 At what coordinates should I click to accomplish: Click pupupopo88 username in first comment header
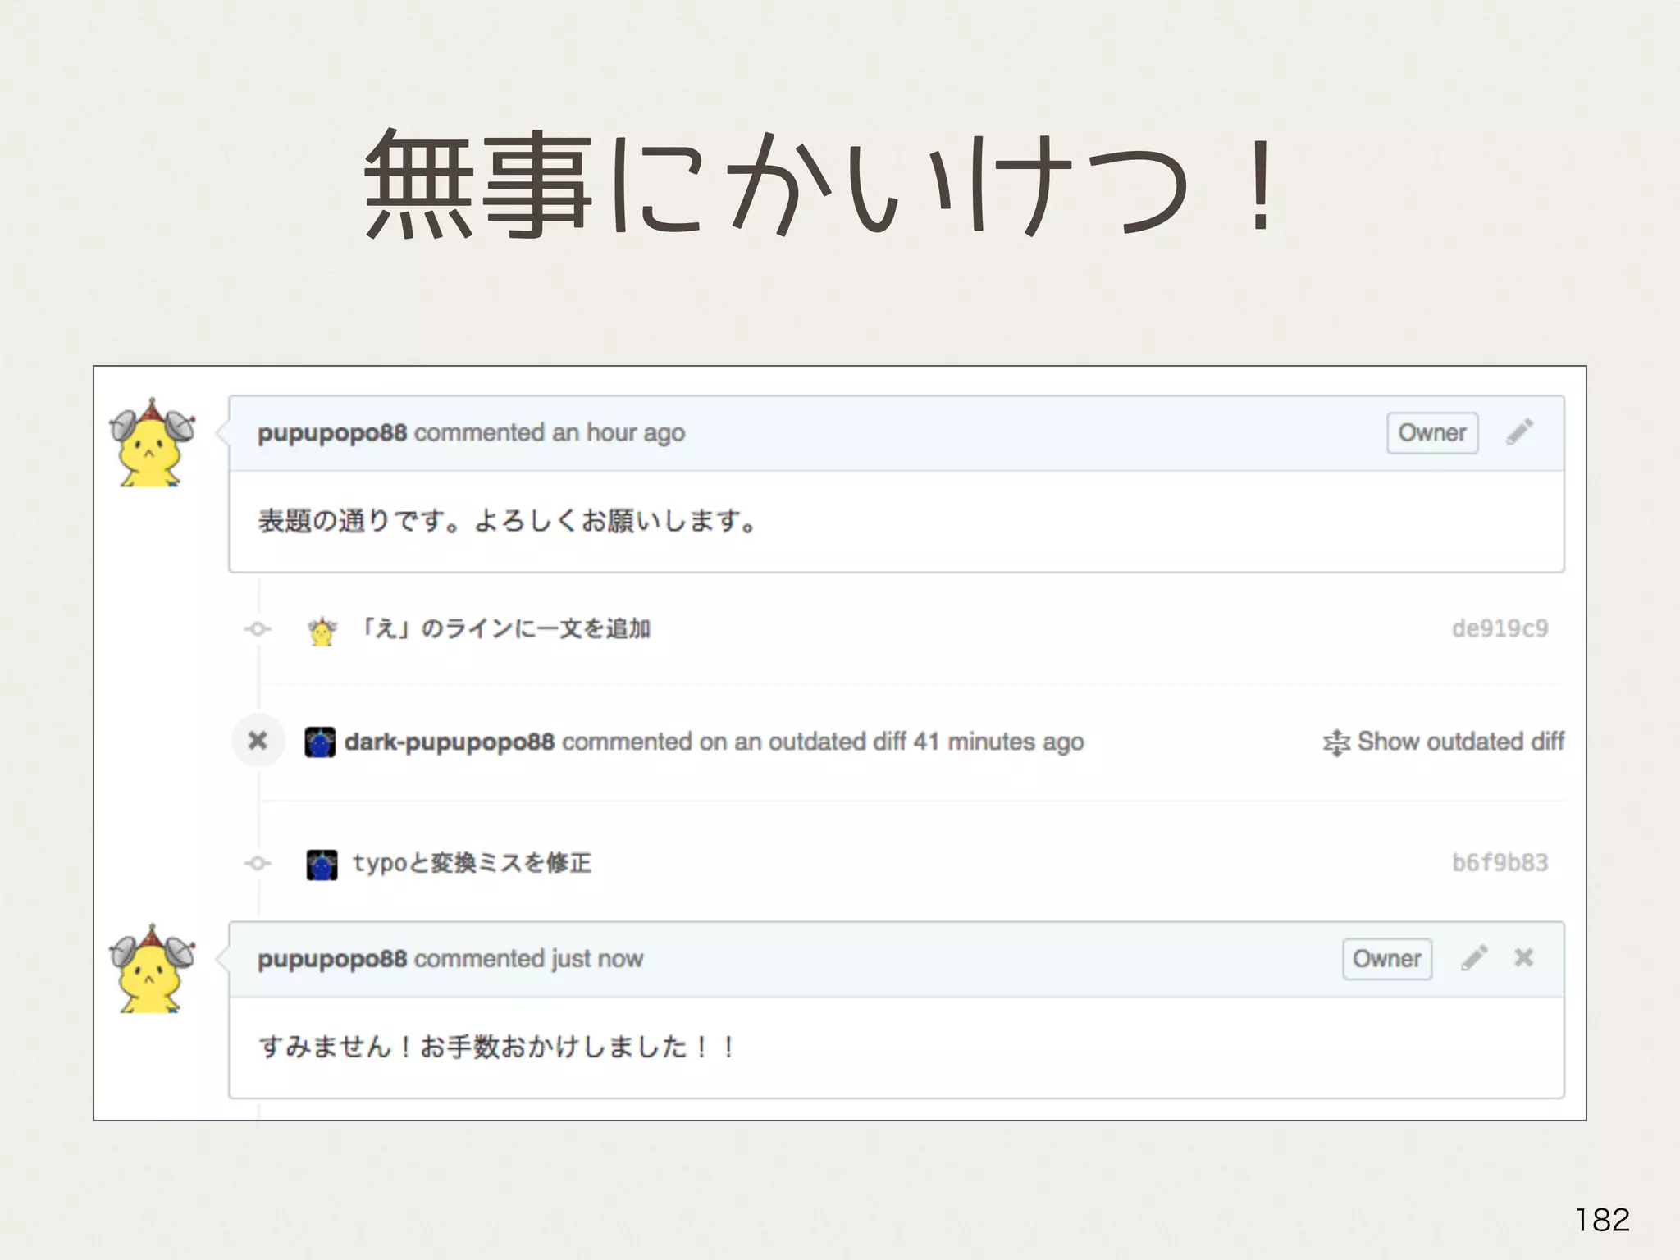pyautogui.click(x=332, y=433)
